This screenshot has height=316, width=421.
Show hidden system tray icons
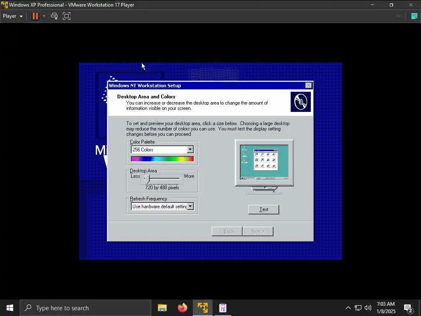348,308
